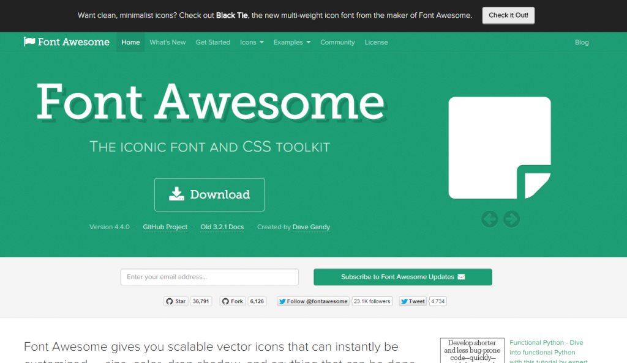
Task: Click the Develop shorter code ad image
Action: (472, 351)
